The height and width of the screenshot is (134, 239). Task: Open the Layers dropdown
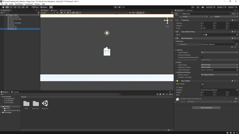(221, 7)
